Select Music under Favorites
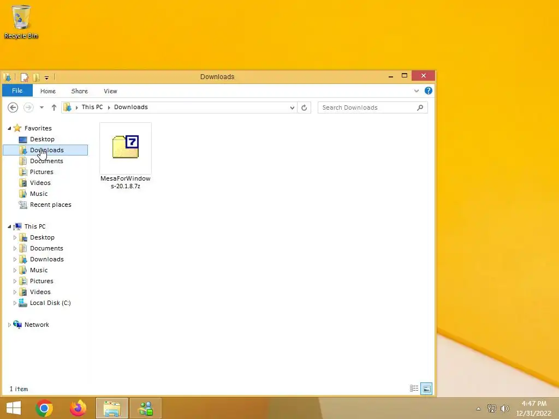Screen dimensions: 559x419 coord(39,194)
